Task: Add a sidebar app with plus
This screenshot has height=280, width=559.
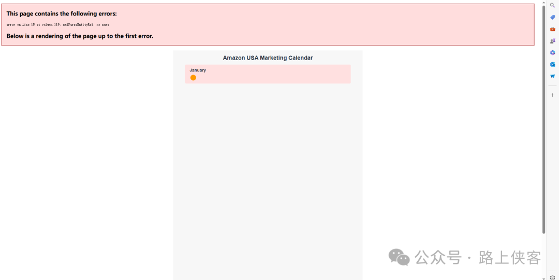Action: 552,95
